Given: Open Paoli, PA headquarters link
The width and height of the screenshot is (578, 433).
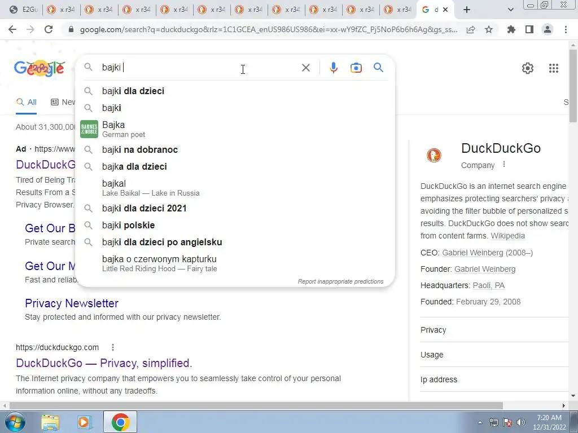Looking at the screenshot, I should tap(488, 285).
